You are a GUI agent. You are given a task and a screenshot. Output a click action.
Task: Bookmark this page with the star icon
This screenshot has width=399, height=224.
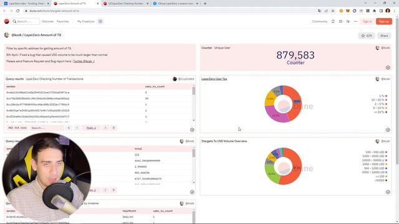pos(333,11)
